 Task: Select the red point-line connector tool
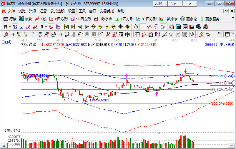coord(149,27)
